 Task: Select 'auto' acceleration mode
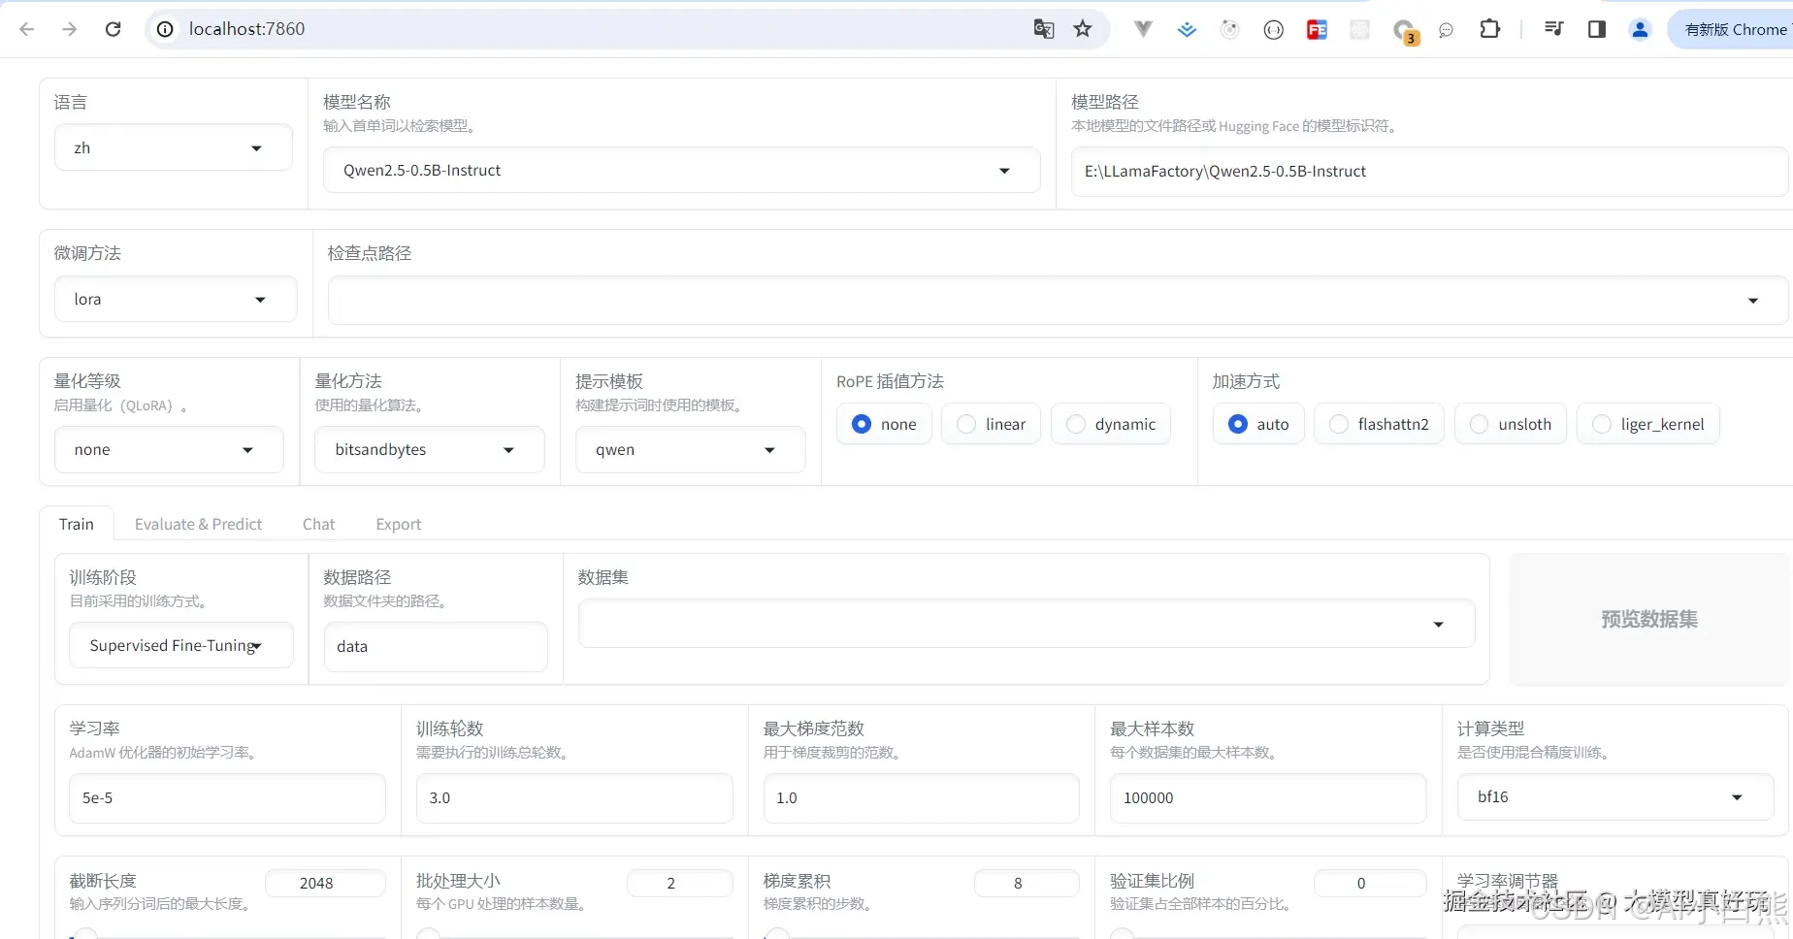click(1258, 424)
